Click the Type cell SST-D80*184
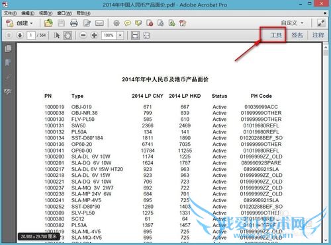331x245 pixels. point(87,138)
